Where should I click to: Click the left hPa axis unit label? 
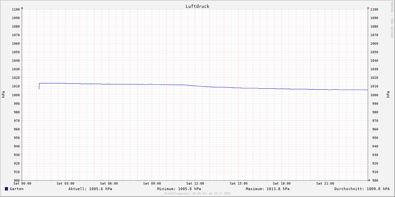click(3, 95)
